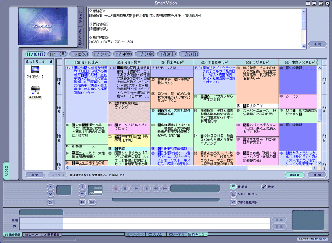Switch to the ライブ vertical tab
Image resolution: width=332 pixels, height=243 pixels.
(81, 17)
